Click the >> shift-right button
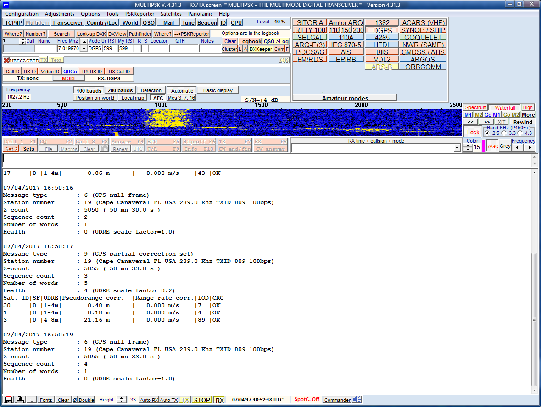This screenshot has width=541, height=407. pyautogui.click(x=486, y=122)
